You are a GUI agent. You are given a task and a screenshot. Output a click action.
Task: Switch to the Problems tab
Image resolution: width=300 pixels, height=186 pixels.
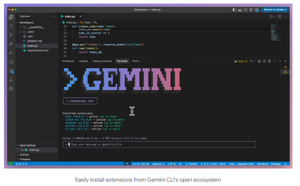click(68, 61)
